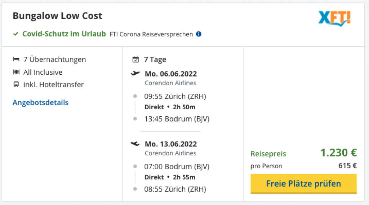This screenshot has height=205, width=369.
Task: Click the green Covid-Schutz checkmark icon
Action: tap(16, 34)
